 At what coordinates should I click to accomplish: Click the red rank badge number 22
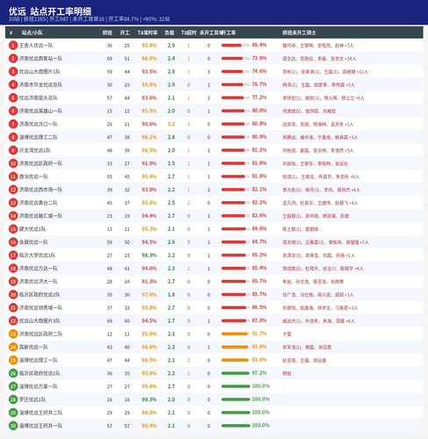(13, 320)
